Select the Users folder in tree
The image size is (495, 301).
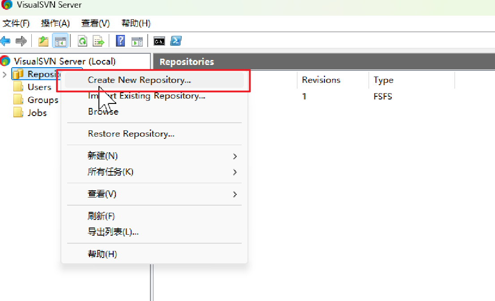click(39, 87)
